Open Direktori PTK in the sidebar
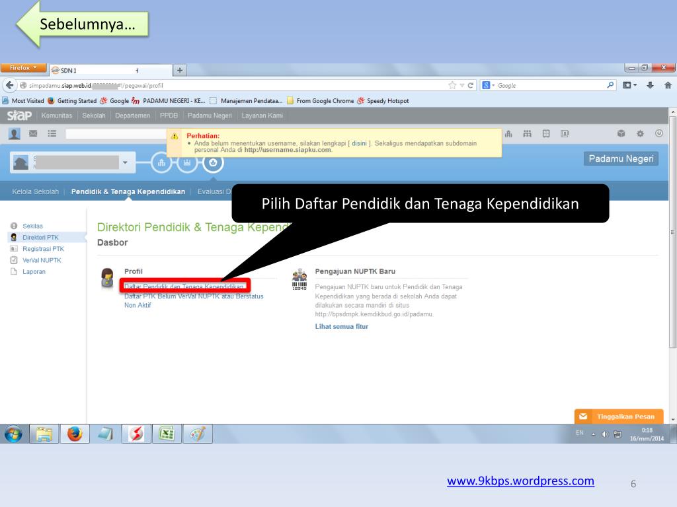The height and width of the screenshot is (507, 677). pos(40,237)
